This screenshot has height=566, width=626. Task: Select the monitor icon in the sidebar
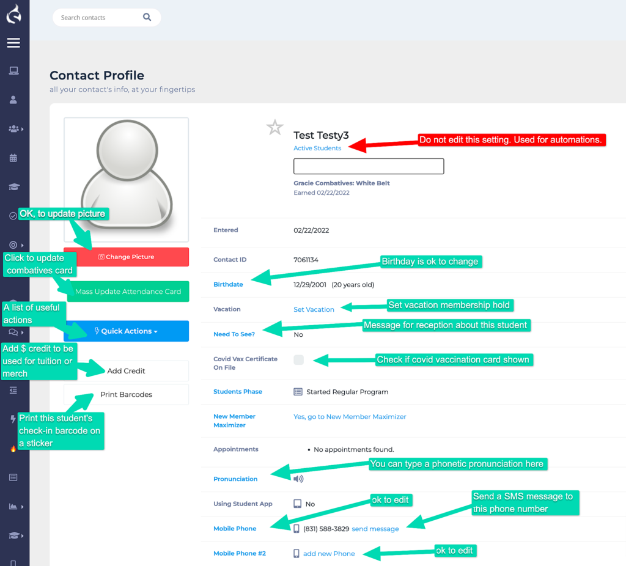tap(14, 71)
